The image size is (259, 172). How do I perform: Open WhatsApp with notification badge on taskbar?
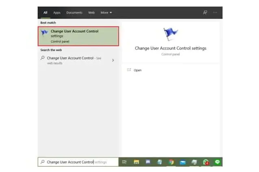(206, 162)
